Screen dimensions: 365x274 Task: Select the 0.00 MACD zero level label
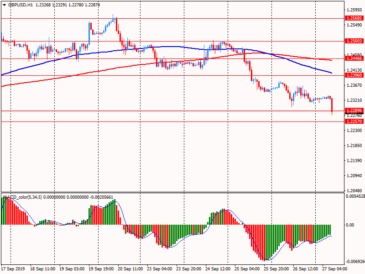[350, 225]
